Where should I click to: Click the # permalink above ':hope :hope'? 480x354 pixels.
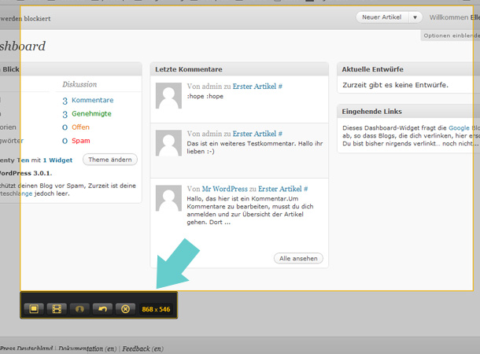click(x=280, y=87)
